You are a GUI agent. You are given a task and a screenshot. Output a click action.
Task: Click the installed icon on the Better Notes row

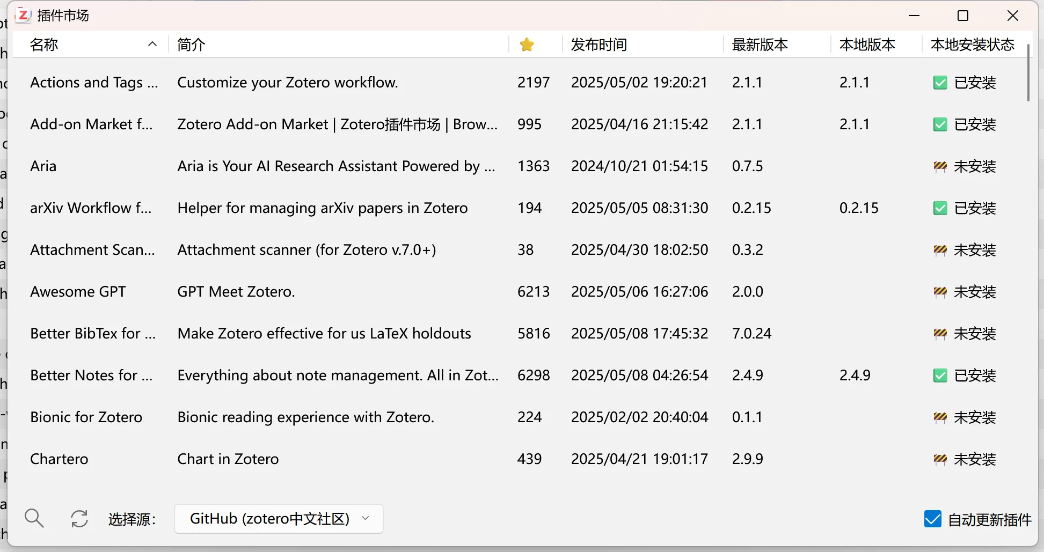940,376
